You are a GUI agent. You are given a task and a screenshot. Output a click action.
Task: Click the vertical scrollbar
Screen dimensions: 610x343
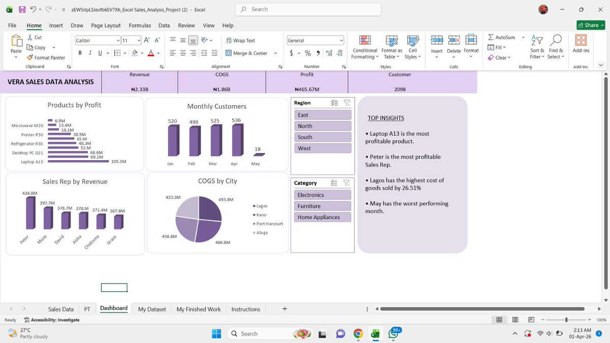tap(605, 183)
